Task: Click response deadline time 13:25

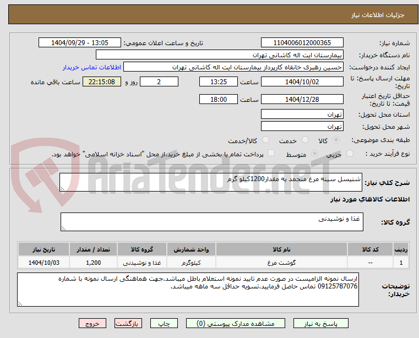Action: pyautogui.click(x=219, y=82)
